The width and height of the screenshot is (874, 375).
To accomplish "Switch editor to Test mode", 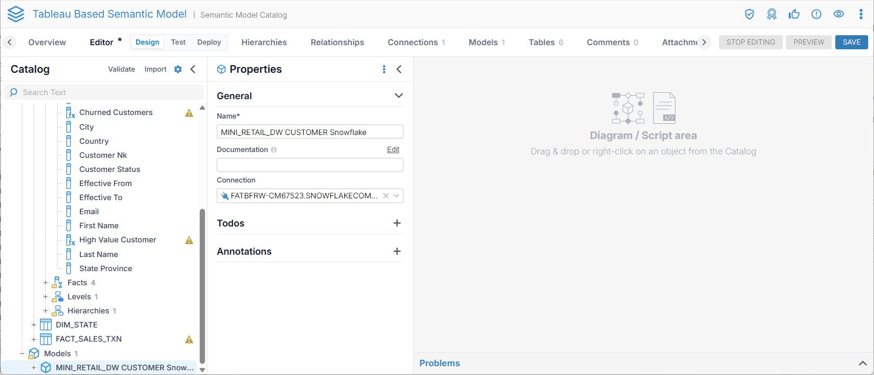I will click(x=178, y=42).
